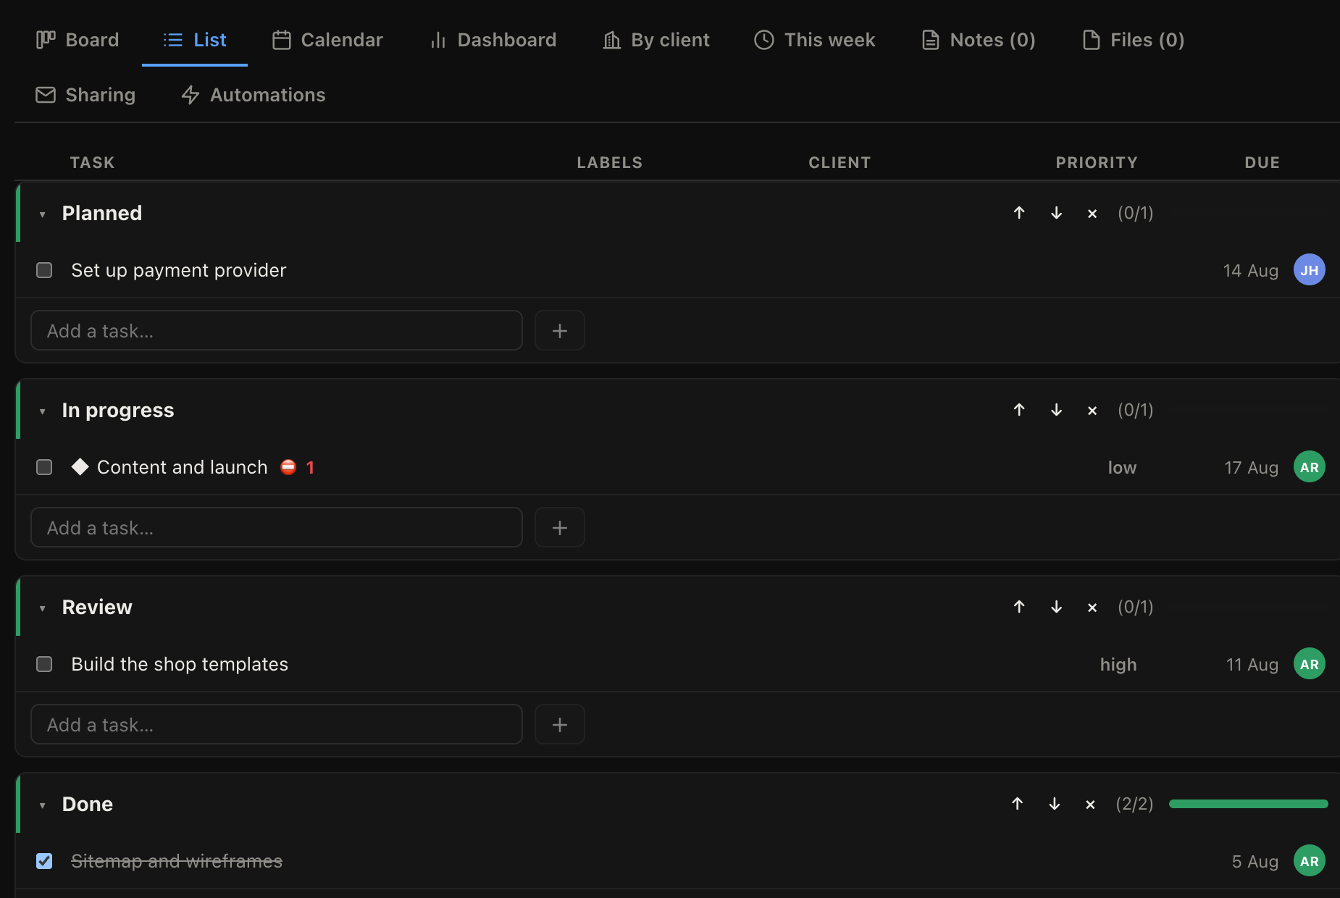Open Notes (0) tab
Viewport: 1340px width, 898px height.
tap(979, 40)
